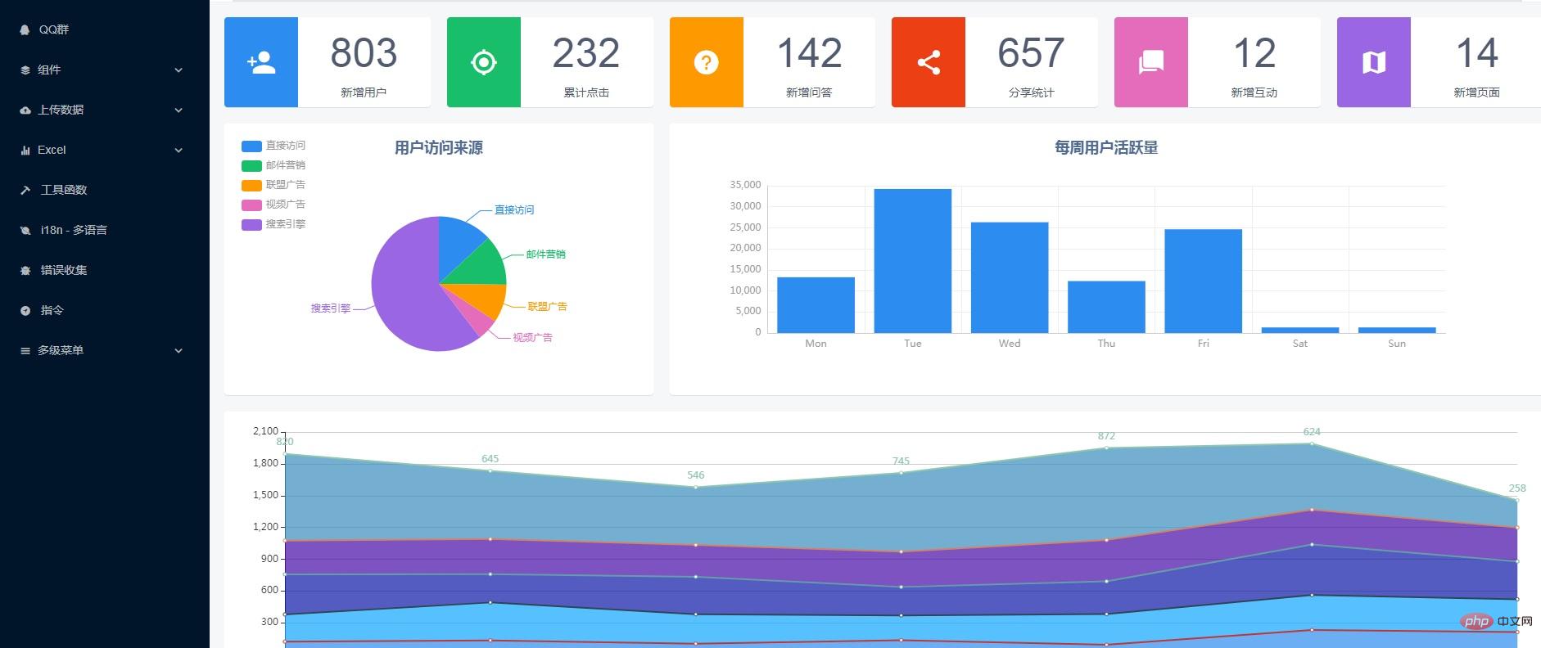Go to the 指令 sidebar entry
The height and width of the screenshot is (648, 1541).
[x=52, y=310]
